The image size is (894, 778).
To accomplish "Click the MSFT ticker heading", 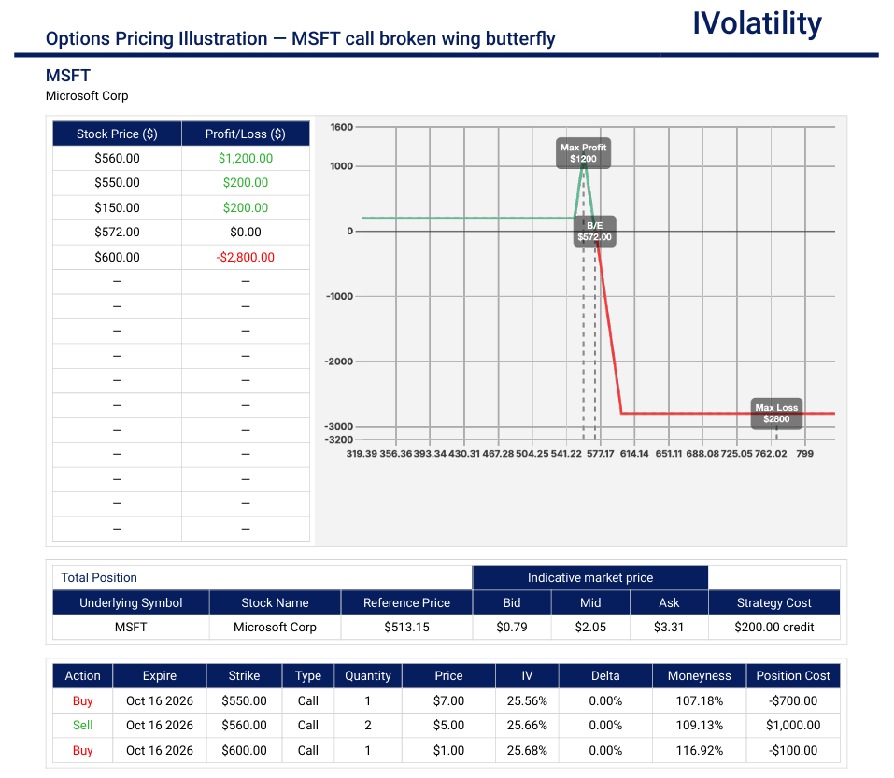I will tap(68, 76).
